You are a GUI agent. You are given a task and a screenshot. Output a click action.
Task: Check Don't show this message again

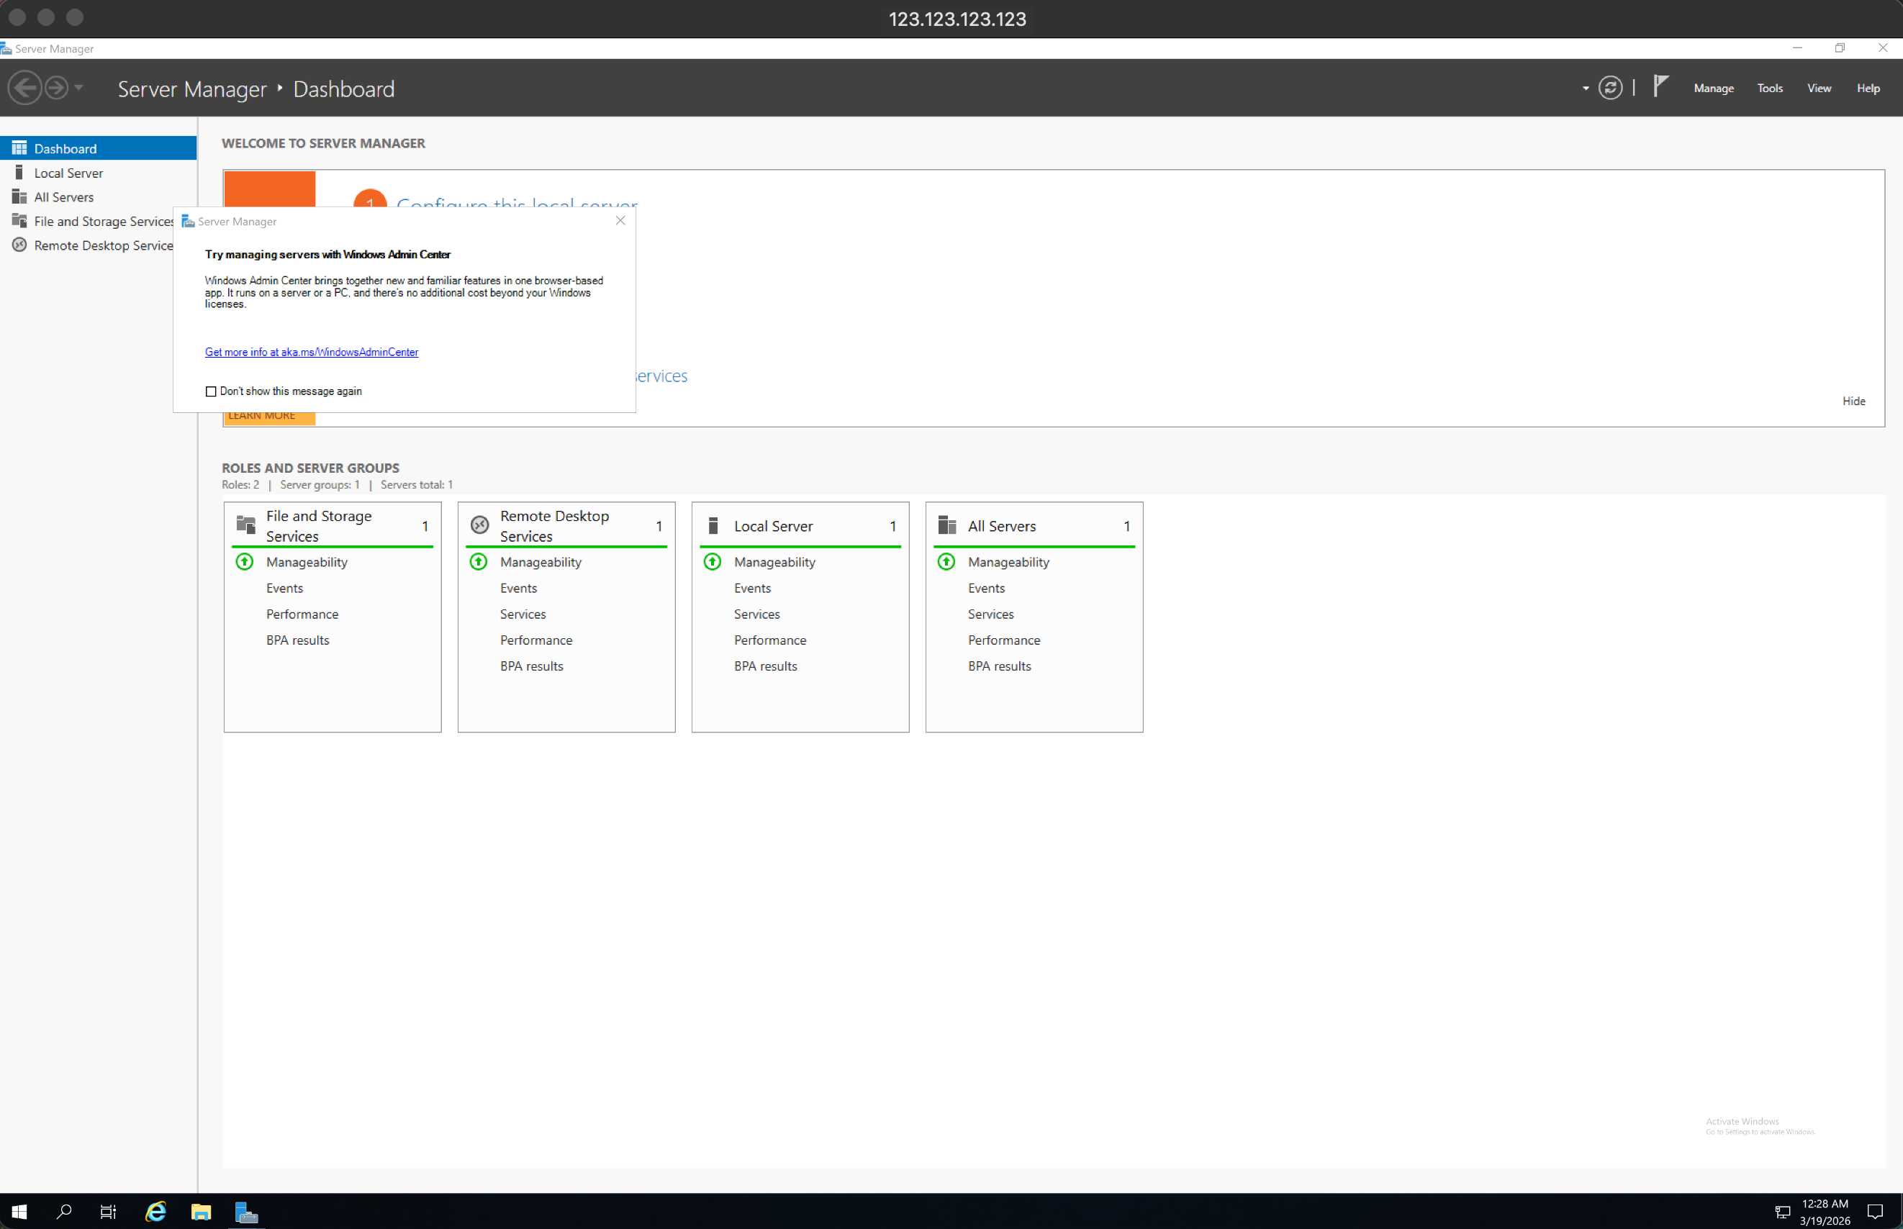211,392
